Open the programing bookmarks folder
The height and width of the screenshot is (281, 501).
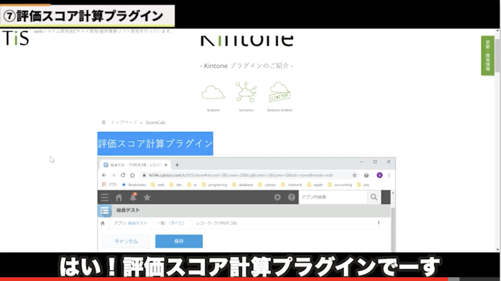coord(217,185)
